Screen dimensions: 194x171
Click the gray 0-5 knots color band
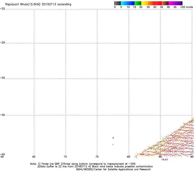118,3
